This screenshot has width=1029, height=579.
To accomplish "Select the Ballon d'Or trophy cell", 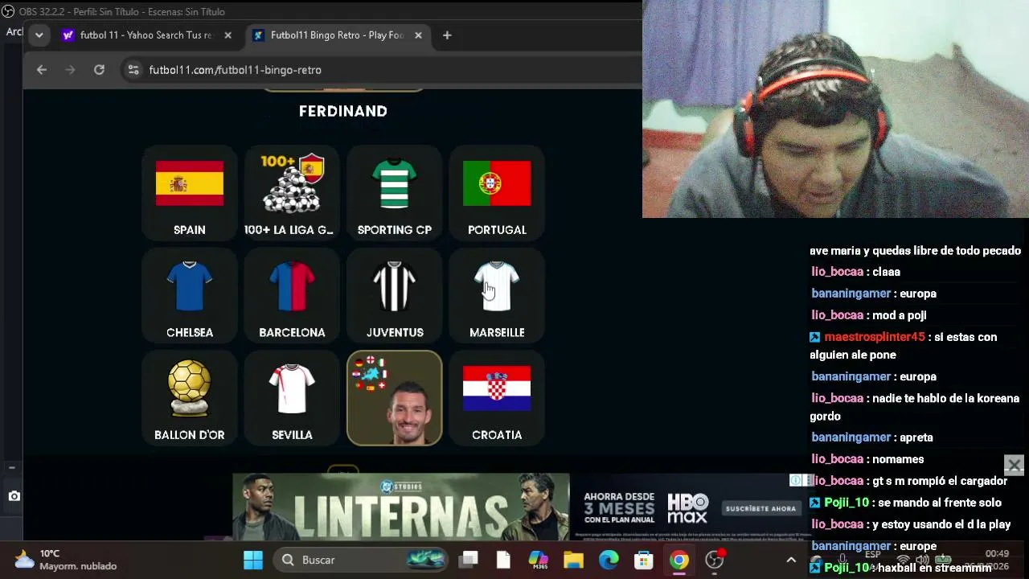I will (190, 398).
